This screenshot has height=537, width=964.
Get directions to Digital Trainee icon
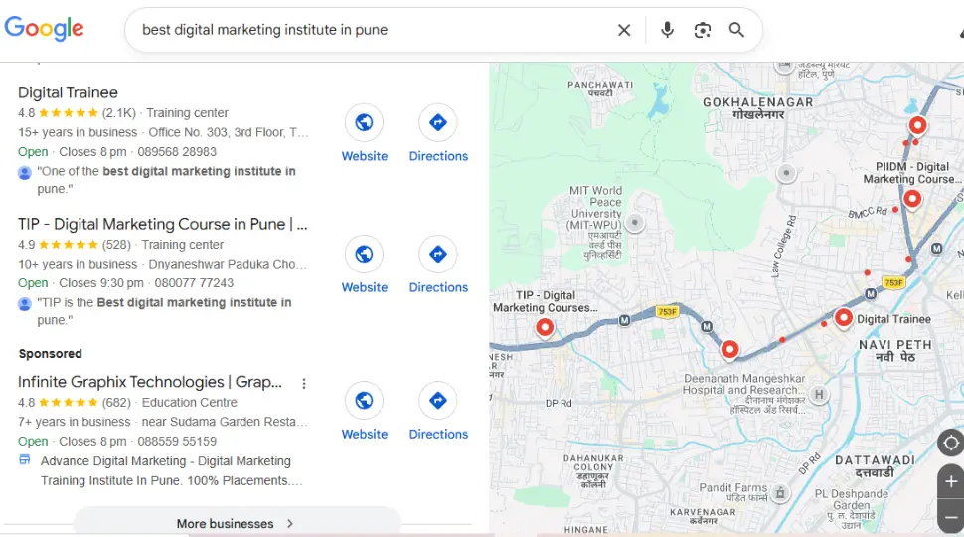(437, 122)
